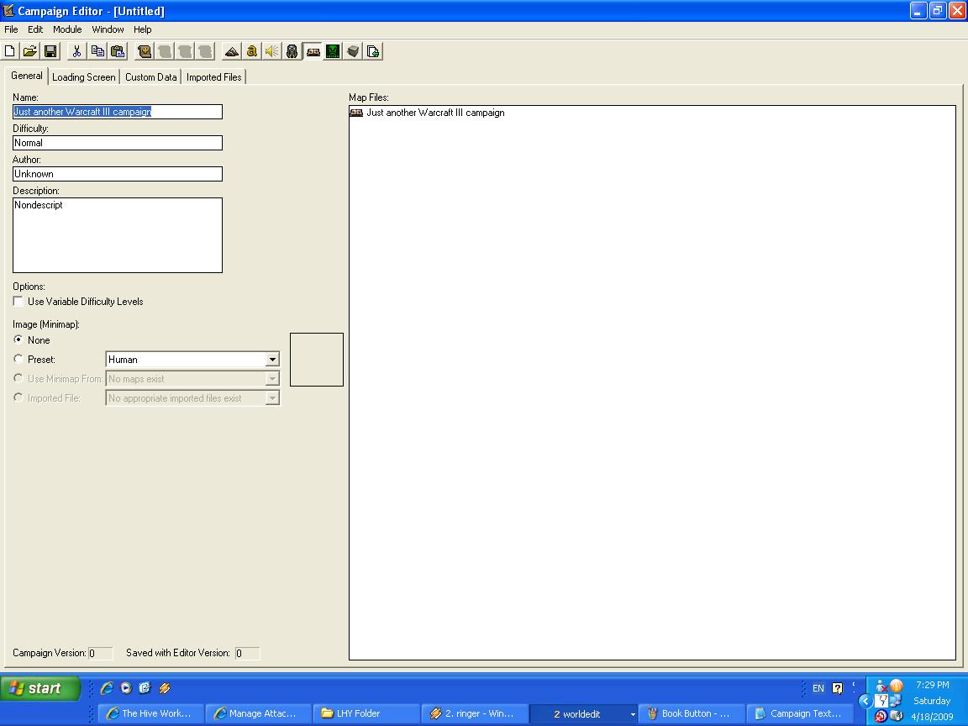This screenshot has height=726, width=968.
Task: Click the Saved with Editor Version field
Action: 248,653
